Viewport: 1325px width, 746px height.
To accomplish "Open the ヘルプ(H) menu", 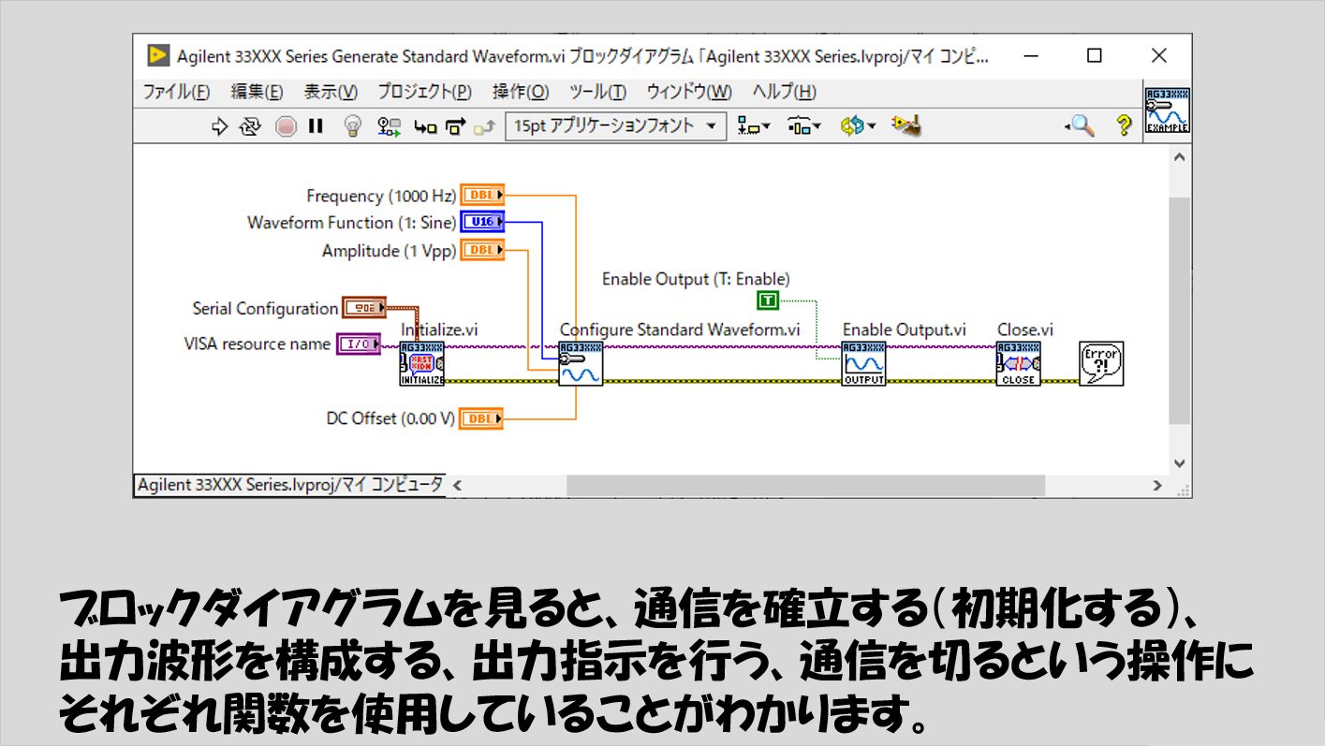I will pos(784,92).
